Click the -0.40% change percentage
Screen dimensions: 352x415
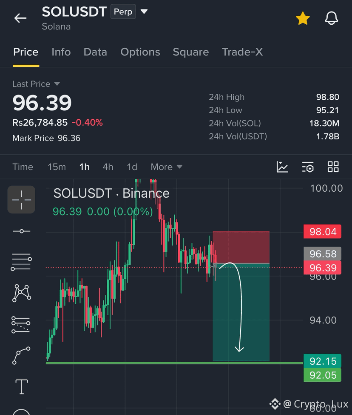pyautogui.click(x=87, y=123)
